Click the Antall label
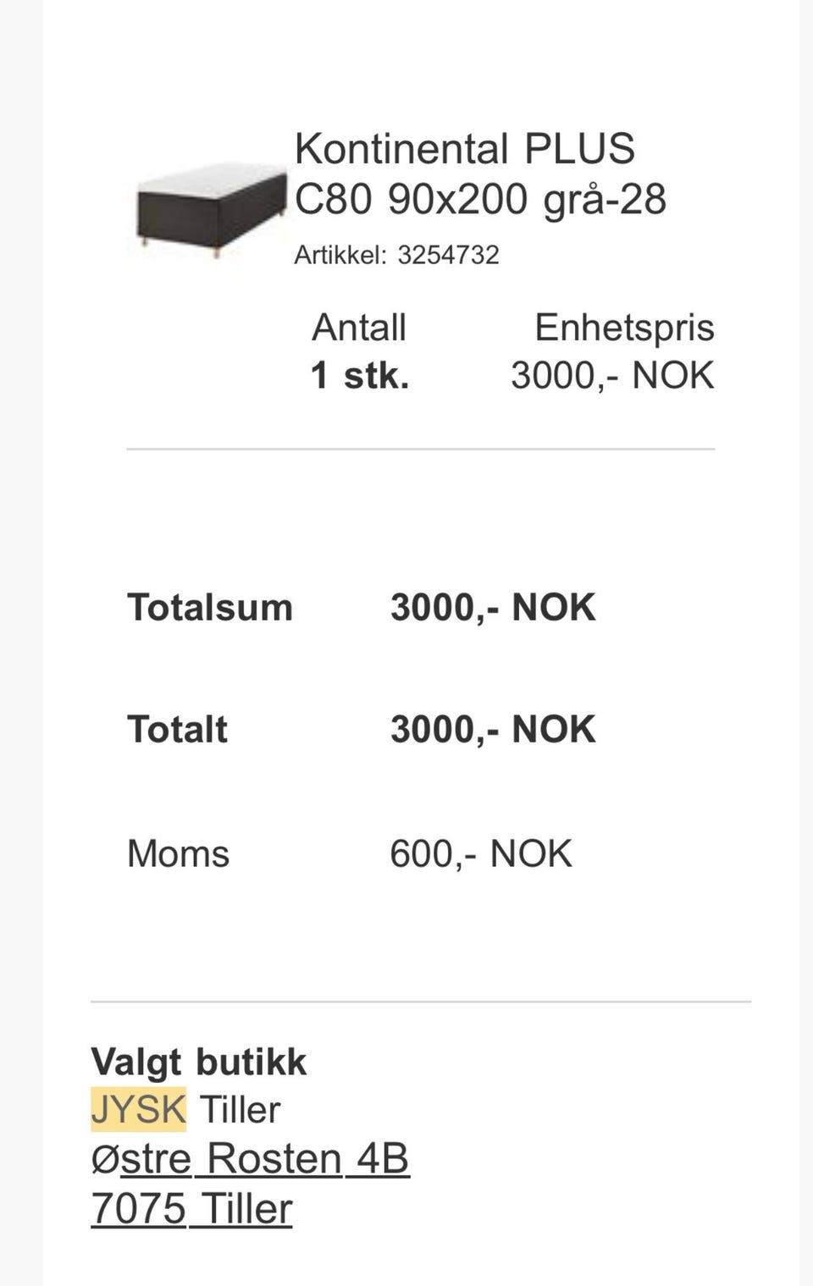The height and width of the screenshot is (1286, 813). coord(359,328)
